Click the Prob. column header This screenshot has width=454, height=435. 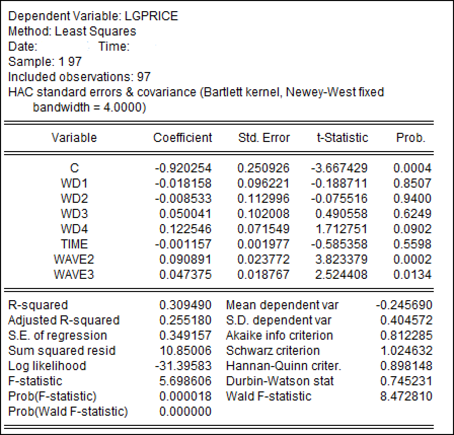pyautogui.click(x=410, y=138)
